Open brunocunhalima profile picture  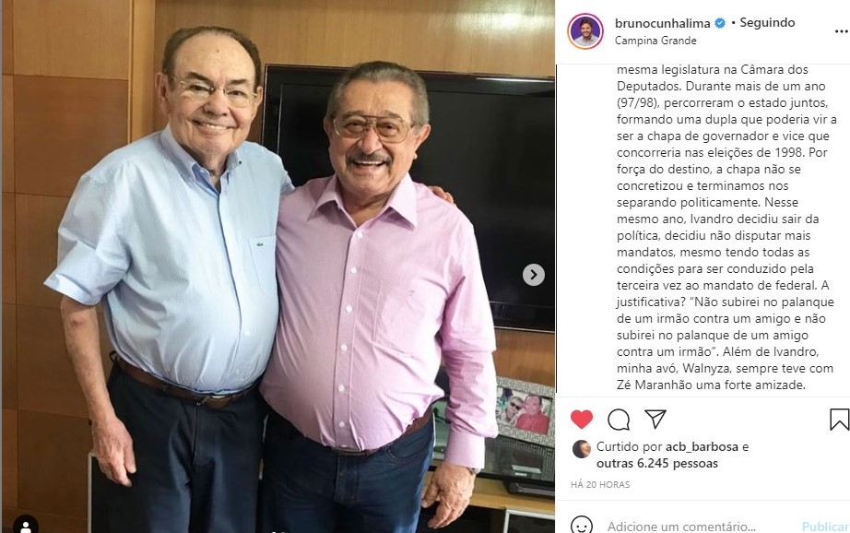pyautogui.click(x=585, y=31)
